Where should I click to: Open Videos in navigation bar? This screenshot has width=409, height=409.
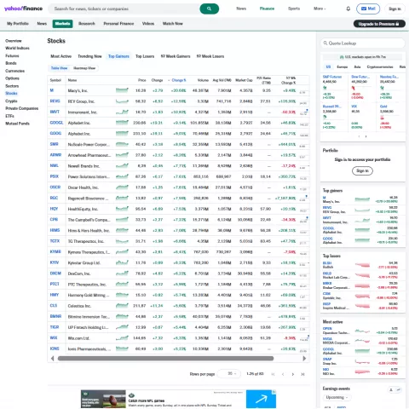coord(148,24)
